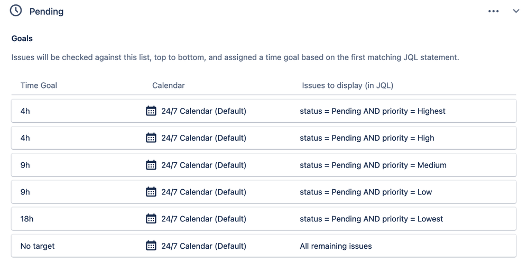Select the All remaining issues entry
The width and height of the screenshot is (528, 264).
tap(336, 246)
